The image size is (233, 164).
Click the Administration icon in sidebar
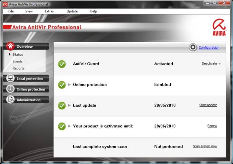(x=11, y=100)
